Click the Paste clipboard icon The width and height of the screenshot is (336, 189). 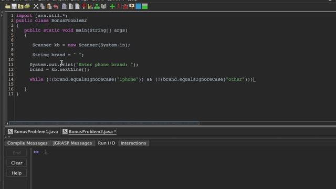[x=49, y=6]
